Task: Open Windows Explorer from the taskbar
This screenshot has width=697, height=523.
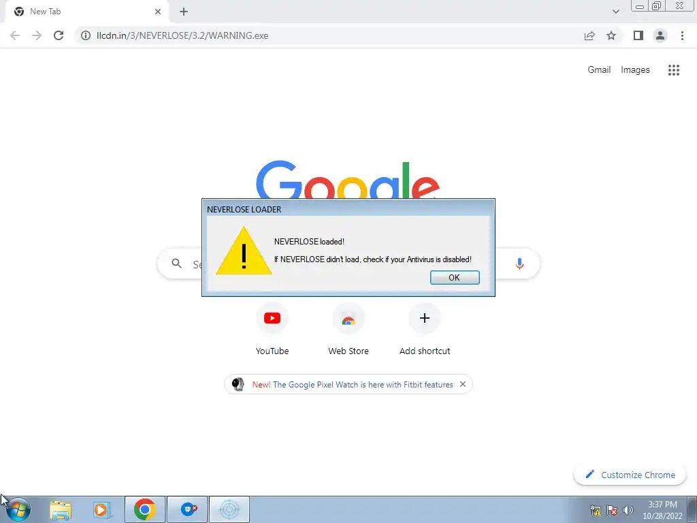Action: [61, 509]
